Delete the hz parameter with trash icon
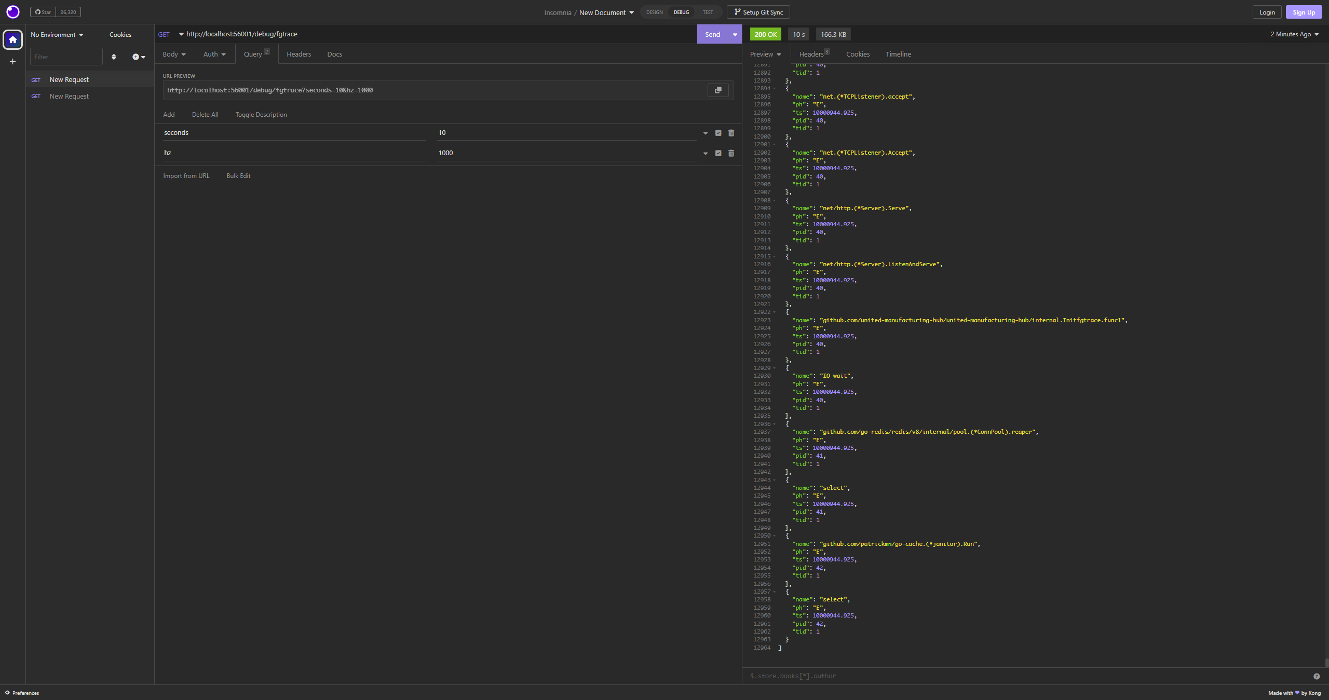Viewport: 1329px width, 700px height. [x=731, y=153]
